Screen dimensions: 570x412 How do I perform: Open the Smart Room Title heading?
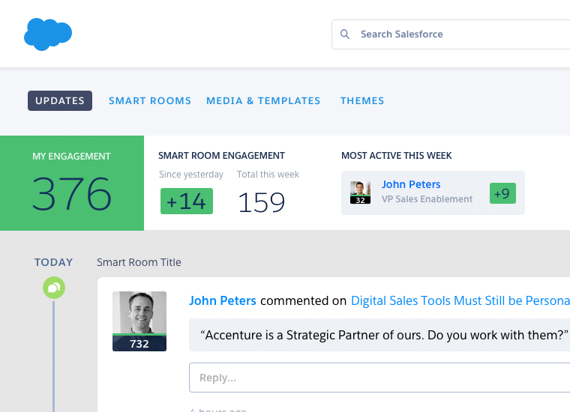tap(139, 262)
